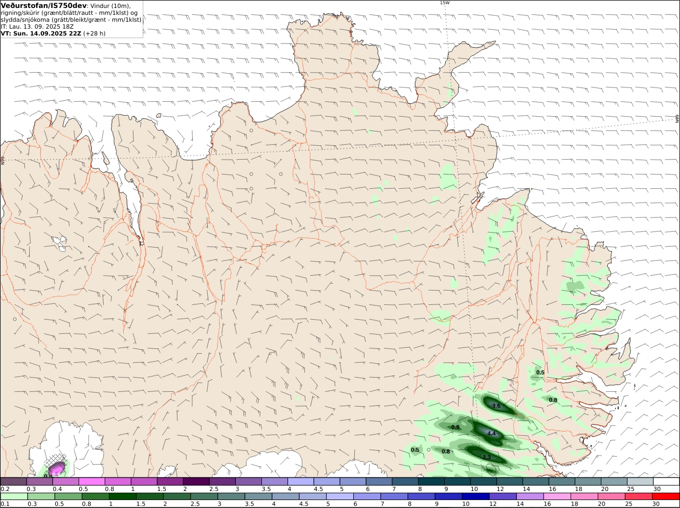Click the '4.4' precipitation maximum label

coord(491,434)
